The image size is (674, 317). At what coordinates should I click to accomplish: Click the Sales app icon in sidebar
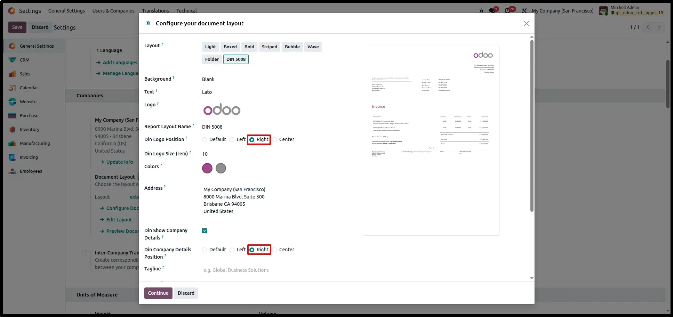point(13,74)
